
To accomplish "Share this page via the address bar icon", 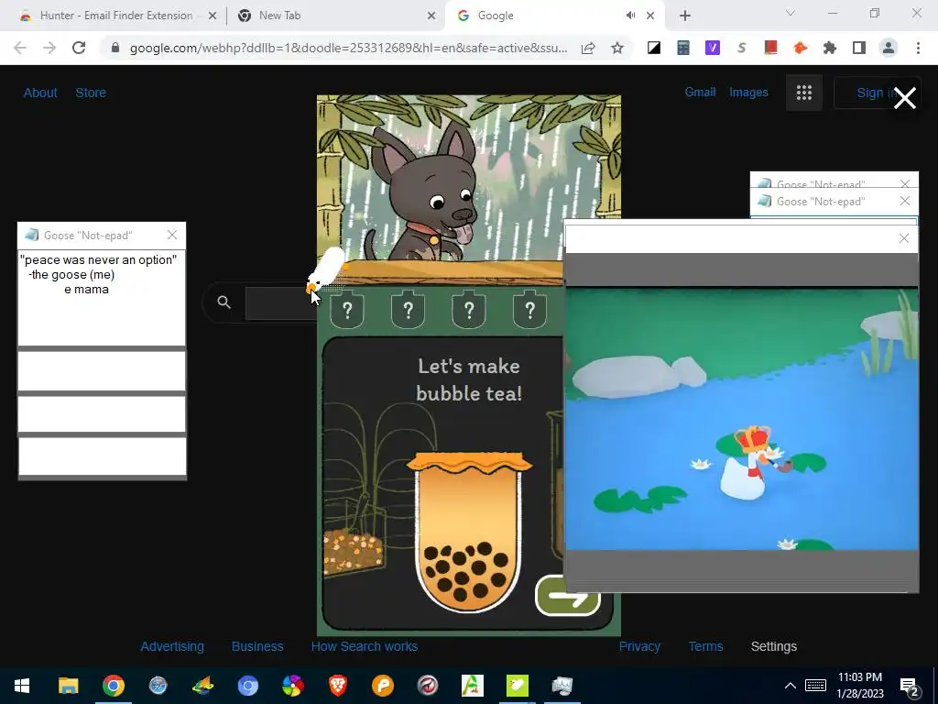I will (x=588, y=48).
